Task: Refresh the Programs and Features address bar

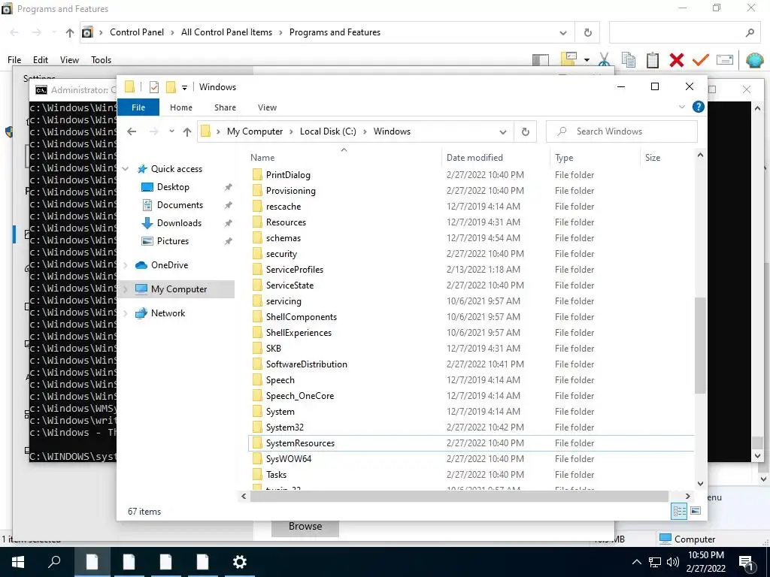Action: 588,33
